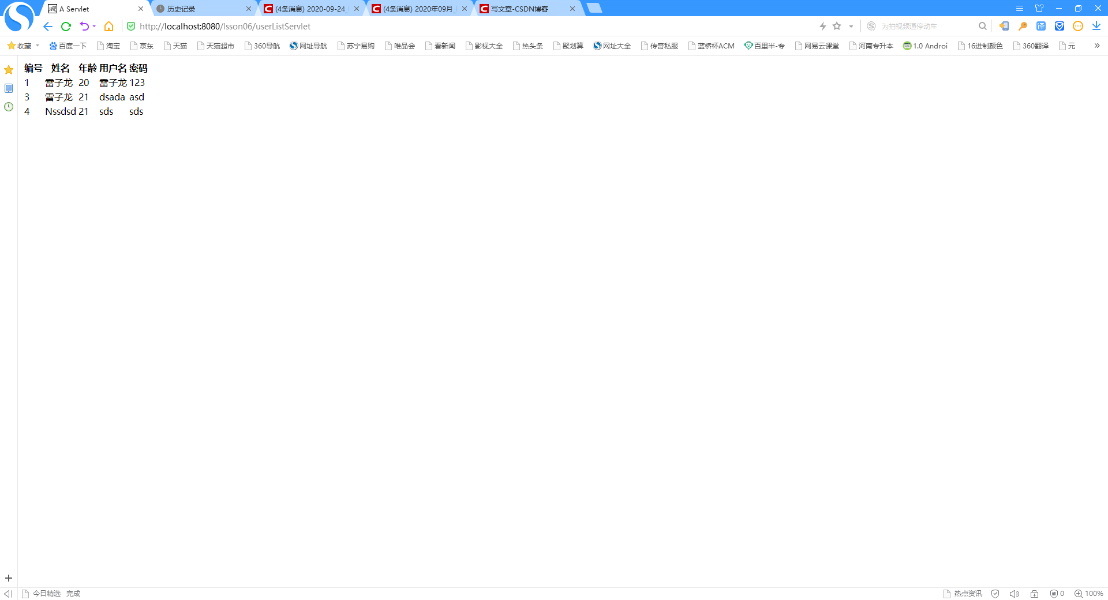Expand the favorite star dropdown arrow

click(x=850, y=26)
